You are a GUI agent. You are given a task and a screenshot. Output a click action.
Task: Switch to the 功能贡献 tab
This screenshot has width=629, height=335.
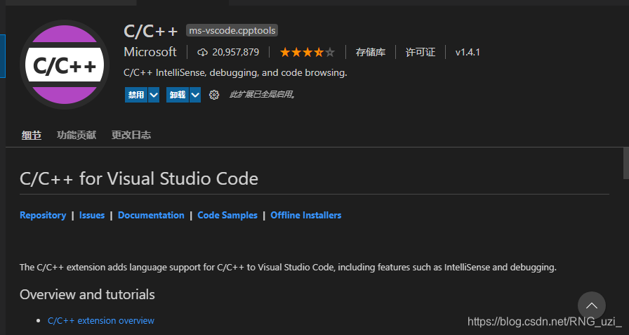pyautogui.click(x=77, y=136)
